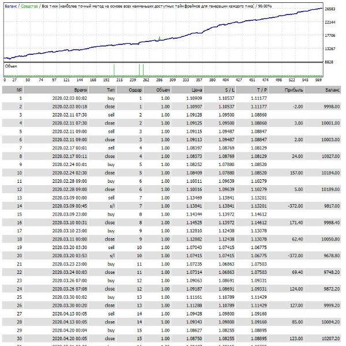Click the 'T / P' column header
Screen dimensions: 346x346
click(x=252, y=90)
